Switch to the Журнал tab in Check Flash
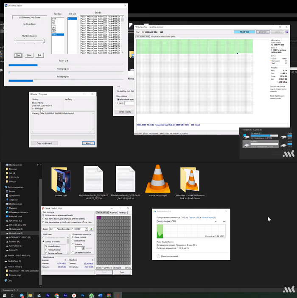Viewport: 297px width, 298px height. pyautogui.click(x=112, y=212)
